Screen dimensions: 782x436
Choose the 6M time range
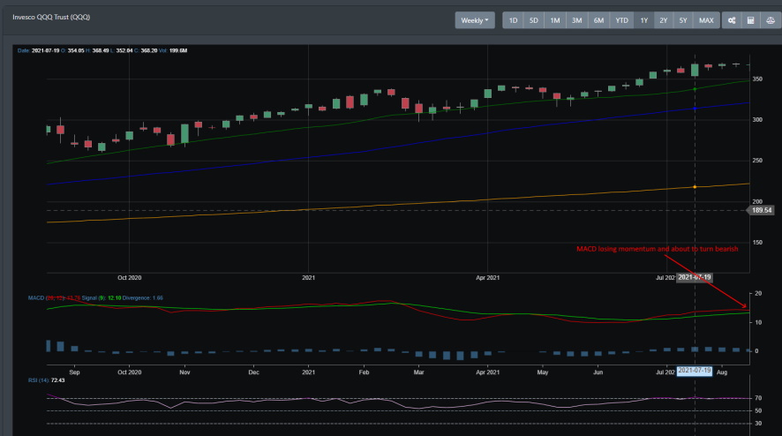[599, 20]
